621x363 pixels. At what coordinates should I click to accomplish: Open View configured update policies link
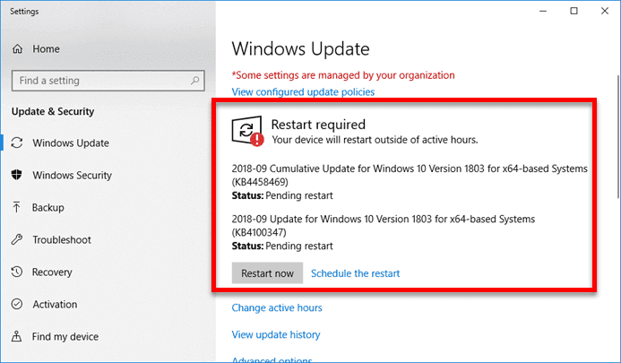pos(303,92)
